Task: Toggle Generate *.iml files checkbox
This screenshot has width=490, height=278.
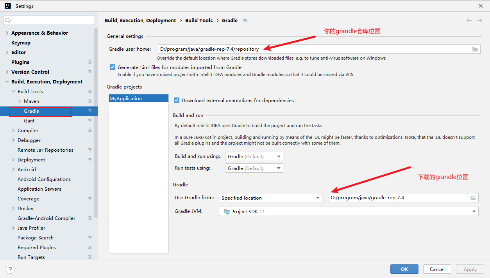Action: point(113,67)
